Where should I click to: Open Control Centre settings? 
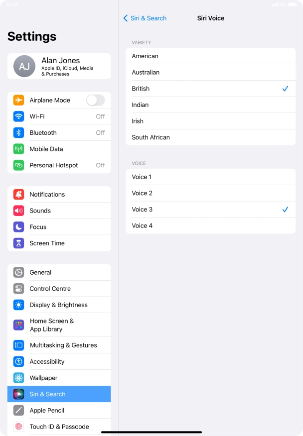(x=59, y=289)
